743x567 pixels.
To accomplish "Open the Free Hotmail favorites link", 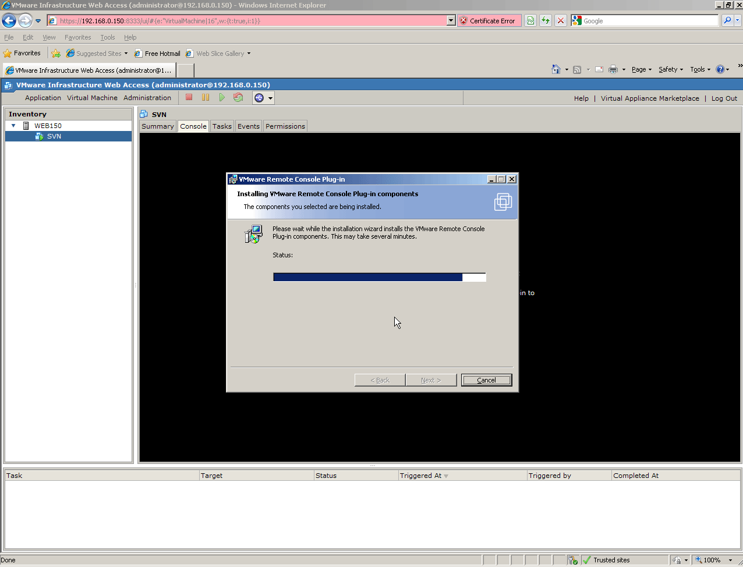I will [157, 53].
